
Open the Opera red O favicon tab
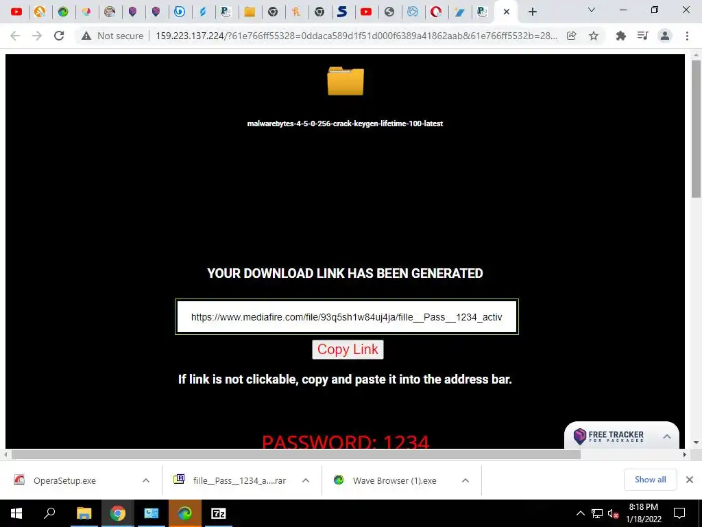tap(435, 12)
